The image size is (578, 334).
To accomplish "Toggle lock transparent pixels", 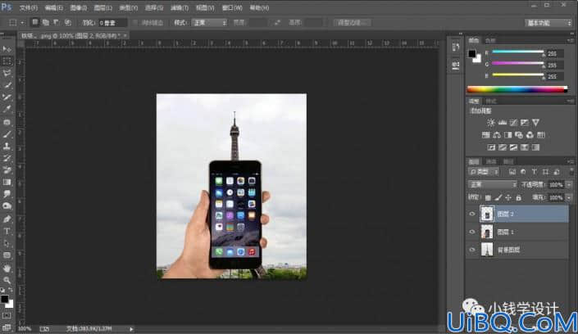I will (488, 198).
